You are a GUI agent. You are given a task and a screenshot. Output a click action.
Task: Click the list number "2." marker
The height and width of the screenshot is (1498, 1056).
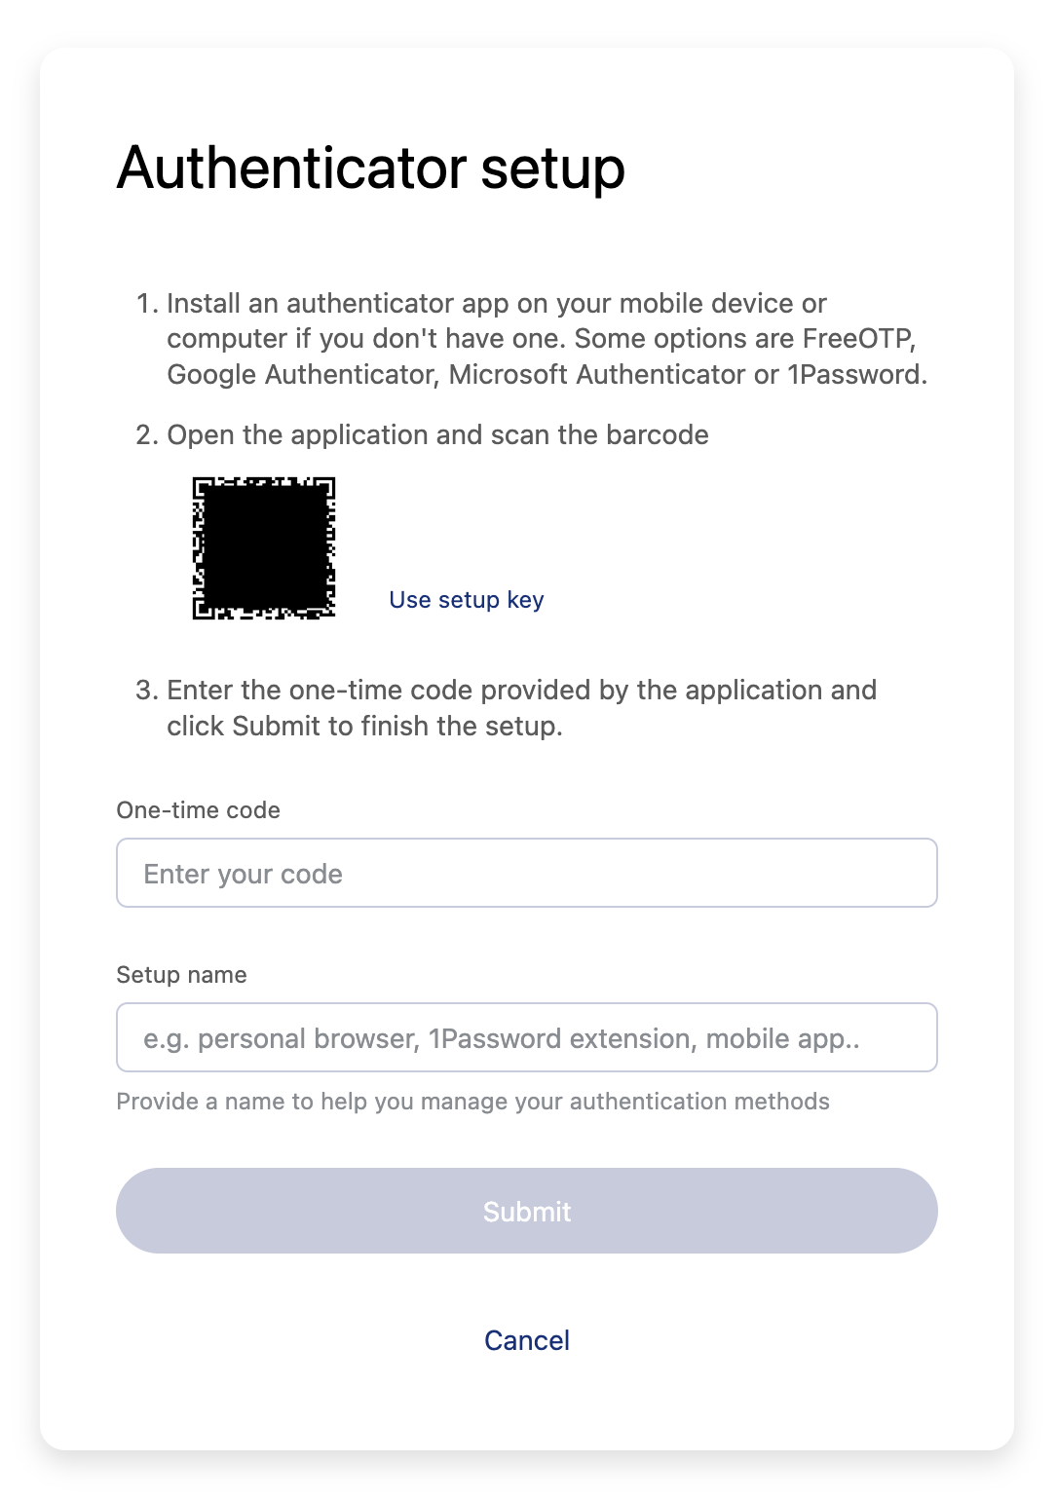pos(147,434)
